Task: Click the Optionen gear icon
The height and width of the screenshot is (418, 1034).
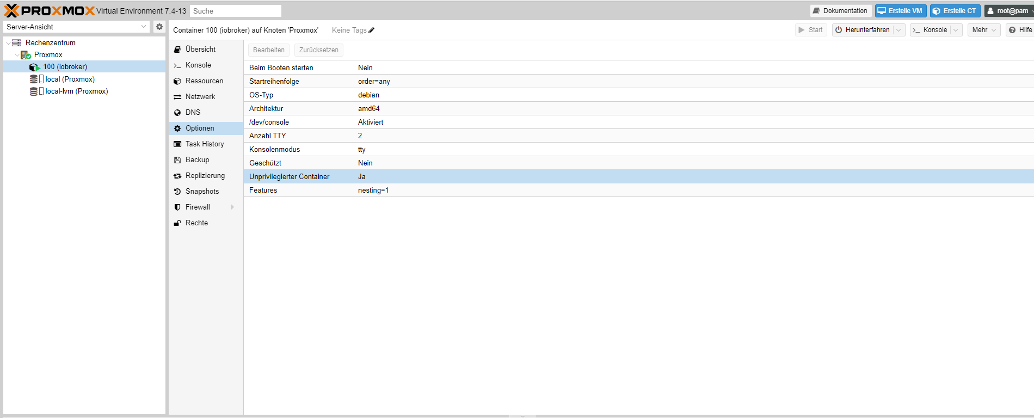Action: (177, 128)
